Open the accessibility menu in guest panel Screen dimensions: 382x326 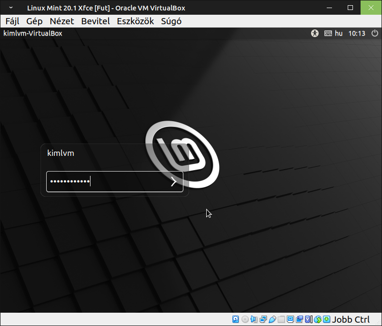(315, 33)
